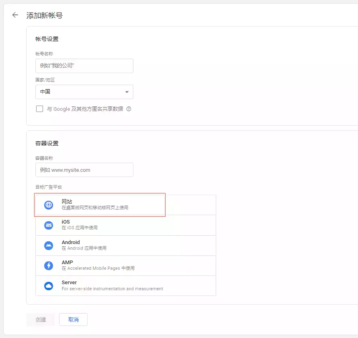Click the account name input field
358x338 pixels.
click(84, 66)
